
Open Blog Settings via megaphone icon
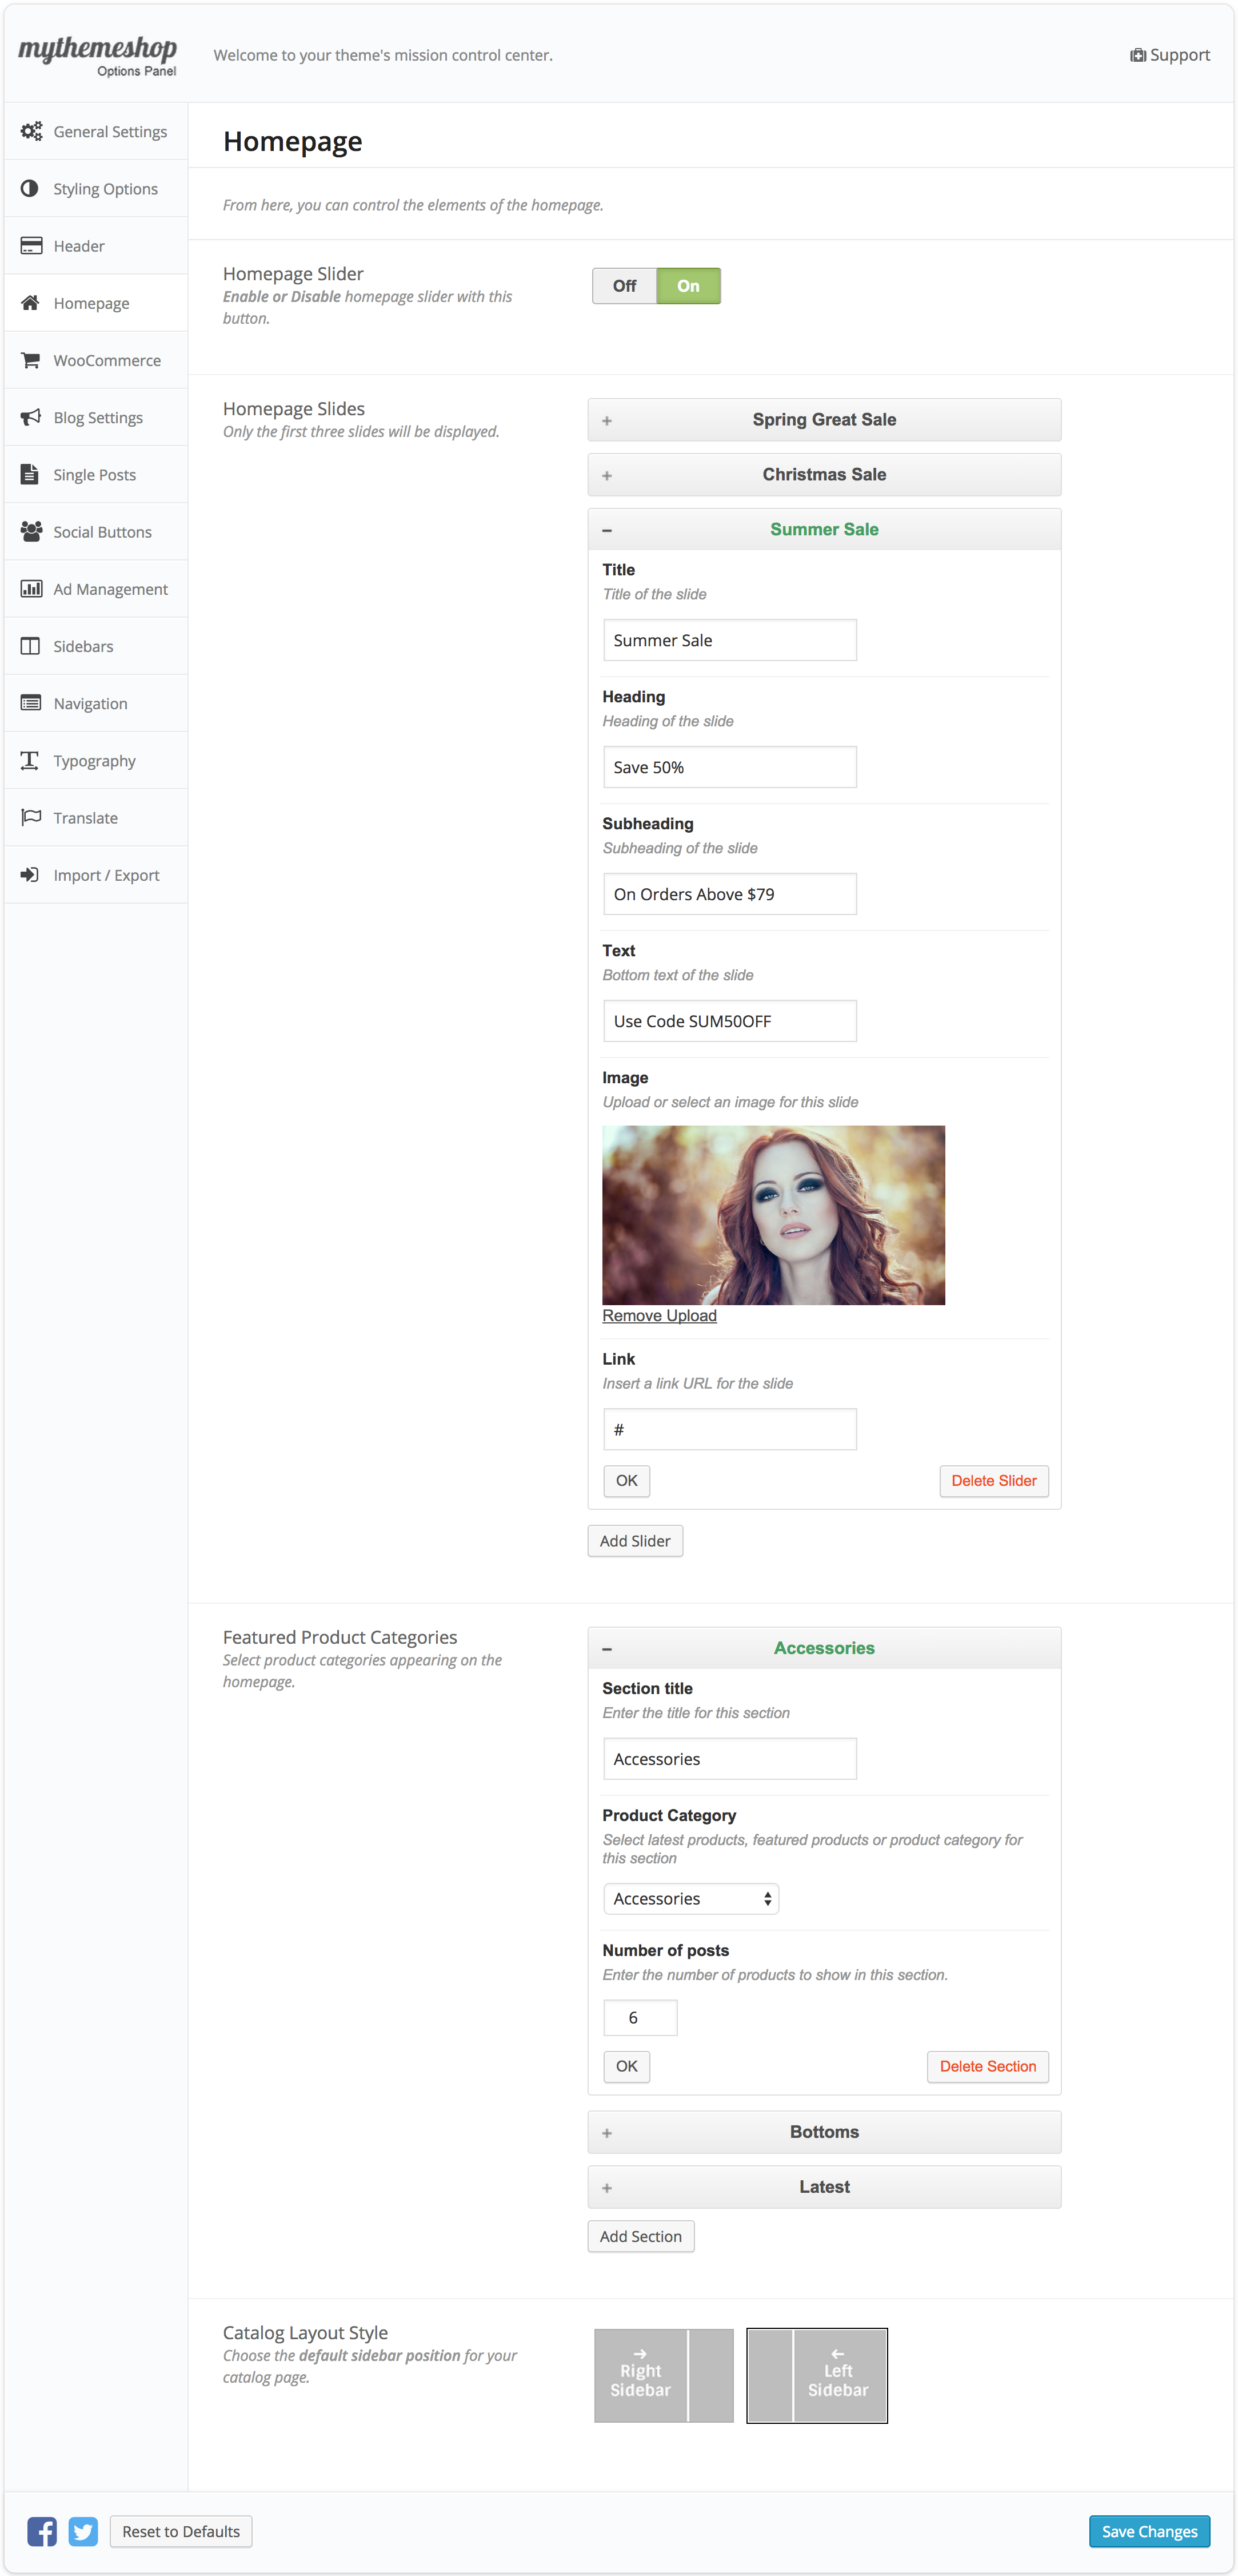click(30, 417)
